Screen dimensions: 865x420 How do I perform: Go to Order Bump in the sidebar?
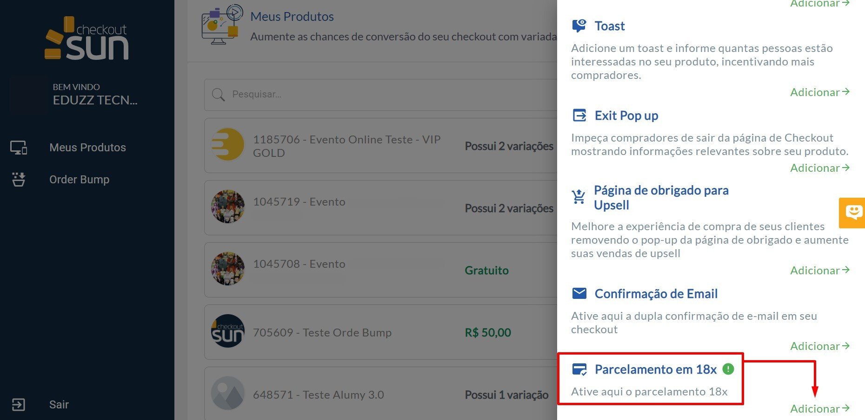(79, 180)
